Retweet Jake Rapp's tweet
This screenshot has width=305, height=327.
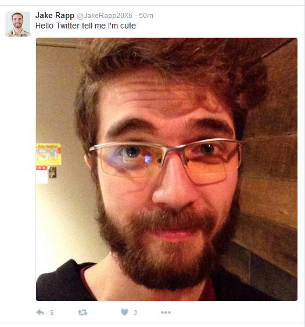point(82,312)
